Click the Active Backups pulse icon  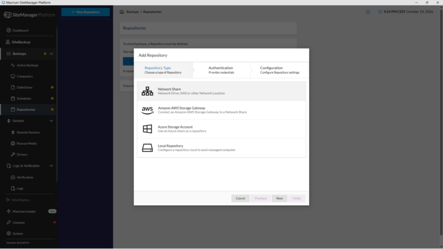coord(13,65)
